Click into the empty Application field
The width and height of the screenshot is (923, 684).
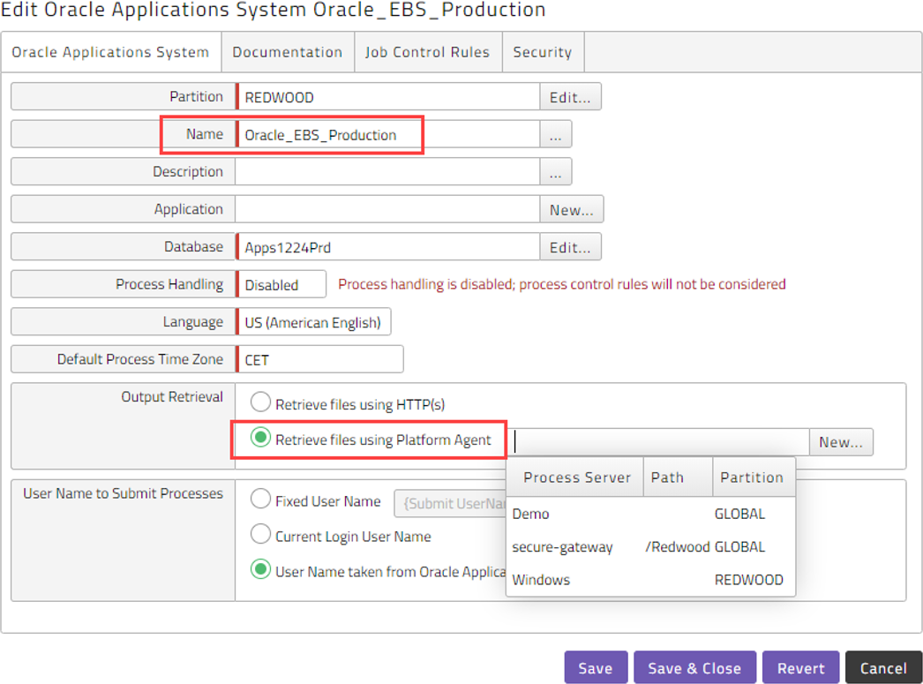(x=388, y=209)
